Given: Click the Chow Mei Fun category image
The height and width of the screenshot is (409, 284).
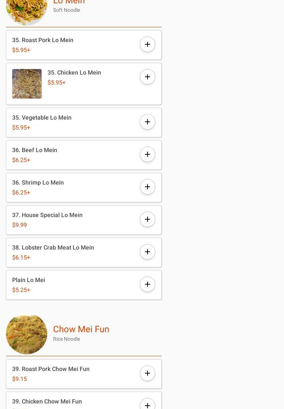Looking at the screenshot, I should [x=27, y=334].
